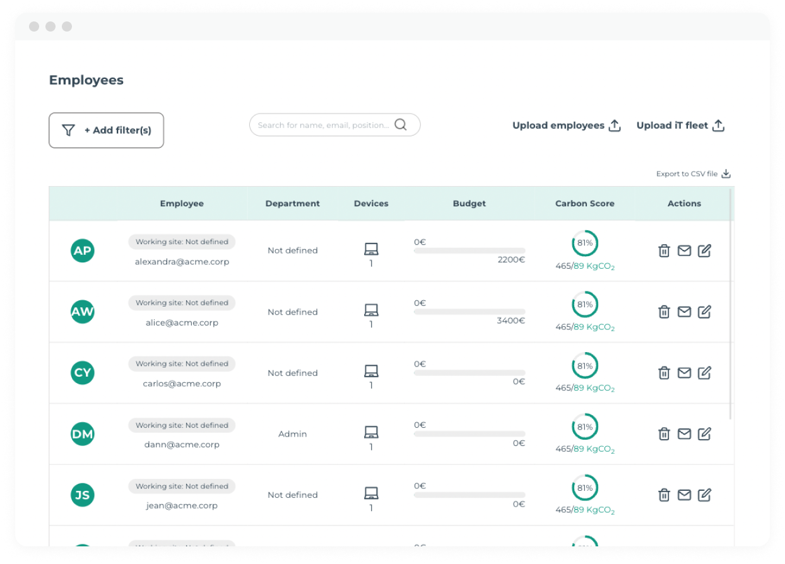
Task: Open edit for alexandra@acme.corp
Action: (704, 250)
